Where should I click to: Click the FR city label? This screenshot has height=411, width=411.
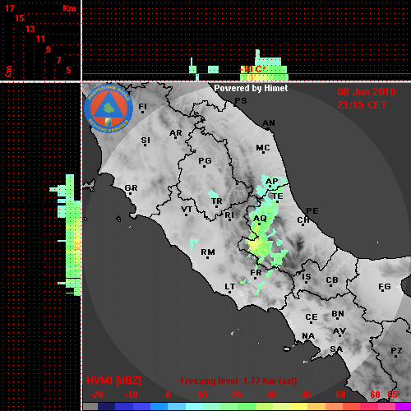point(256,273)
